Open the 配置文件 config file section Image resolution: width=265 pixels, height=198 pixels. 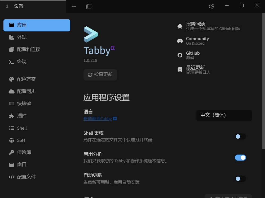tap(37, 177)
